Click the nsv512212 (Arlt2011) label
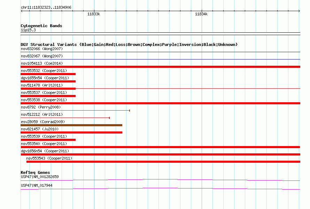The image size is (310, 209). point(42,114)
